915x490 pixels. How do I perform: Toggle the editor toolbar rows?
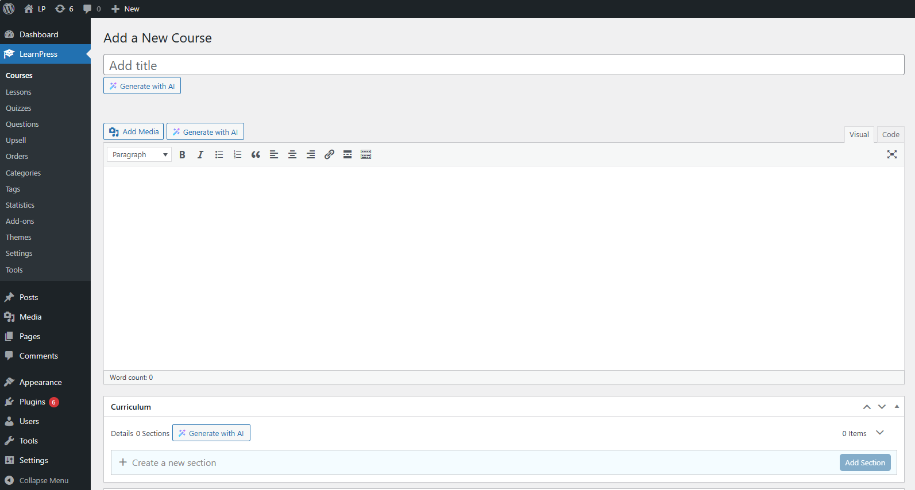pos(366,154)
